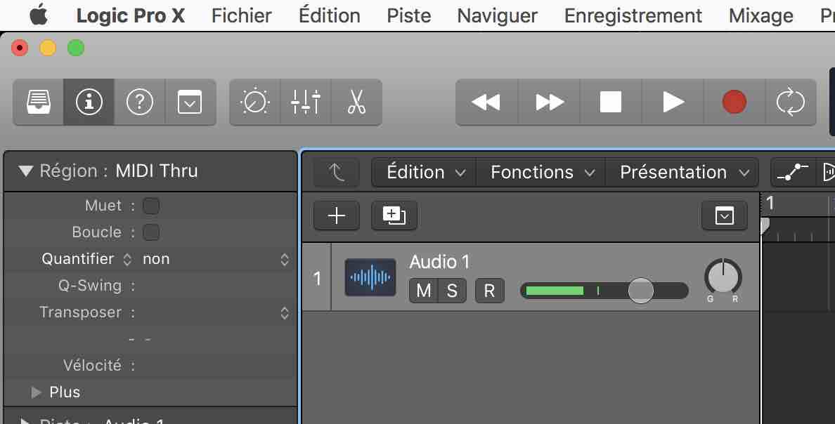Open the Mixer
Image resolution: width=835 pixels, height=424 pixels.
tap(306, 102)
